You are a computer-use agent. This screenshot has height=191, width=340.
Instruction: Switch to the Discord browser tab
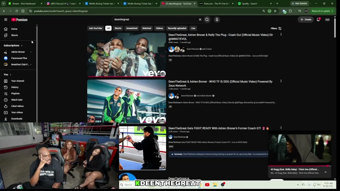63,3
